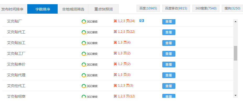Click the scrollbar up arrow
The height and width of the screenshot is (102, 243).
point(236,22)
